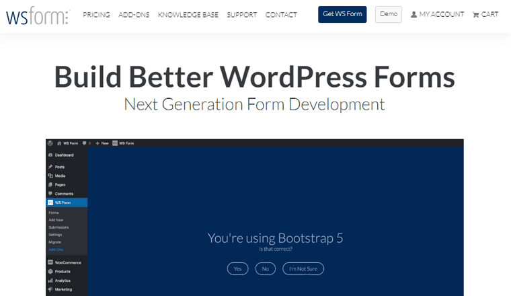Open the Contact page

point(281,15)
